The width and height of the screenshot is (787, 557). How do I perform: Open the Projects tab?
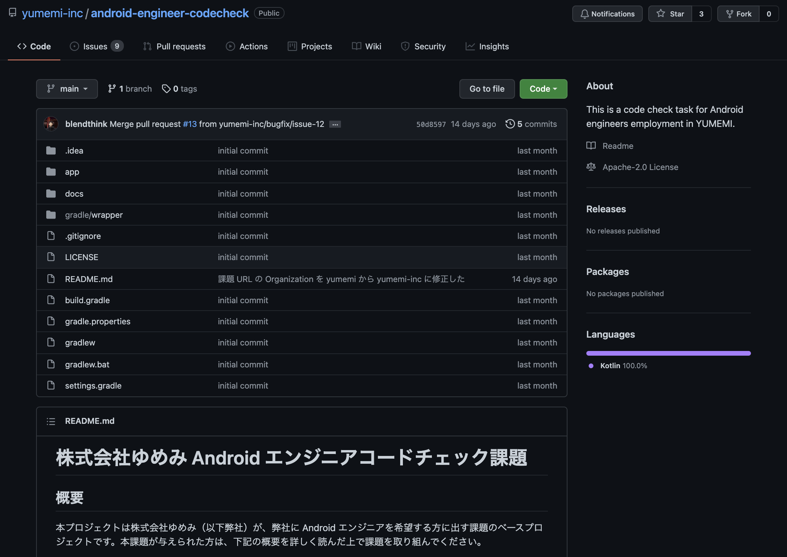pos(310,46)
